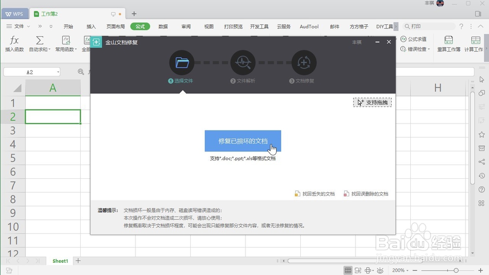489x275 pixels.
Task: Open the history clock icon in sidebar
Action: [482, 176]
